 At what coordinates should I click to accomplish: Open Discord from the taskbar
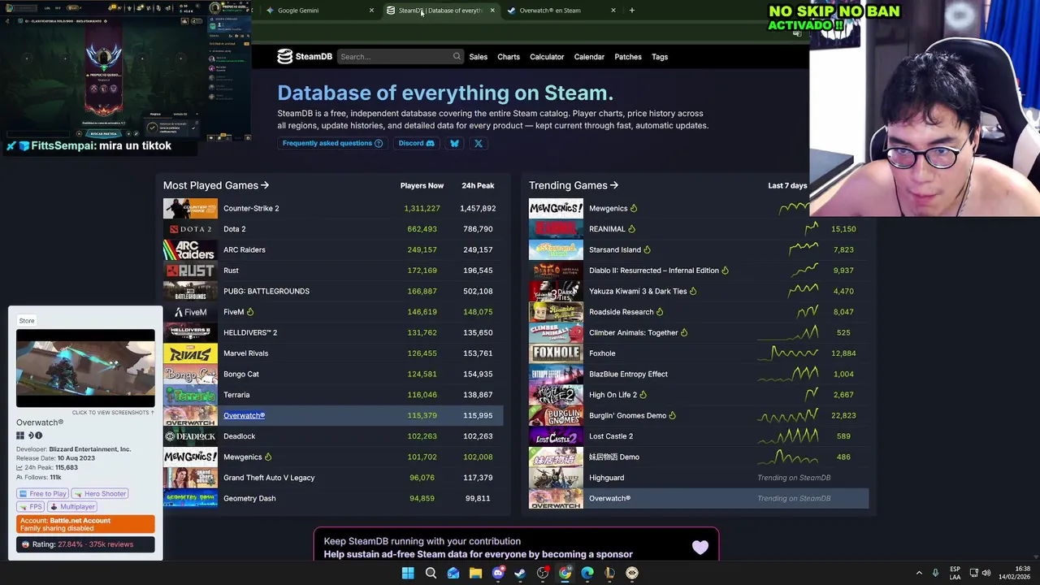pos(498,573)
